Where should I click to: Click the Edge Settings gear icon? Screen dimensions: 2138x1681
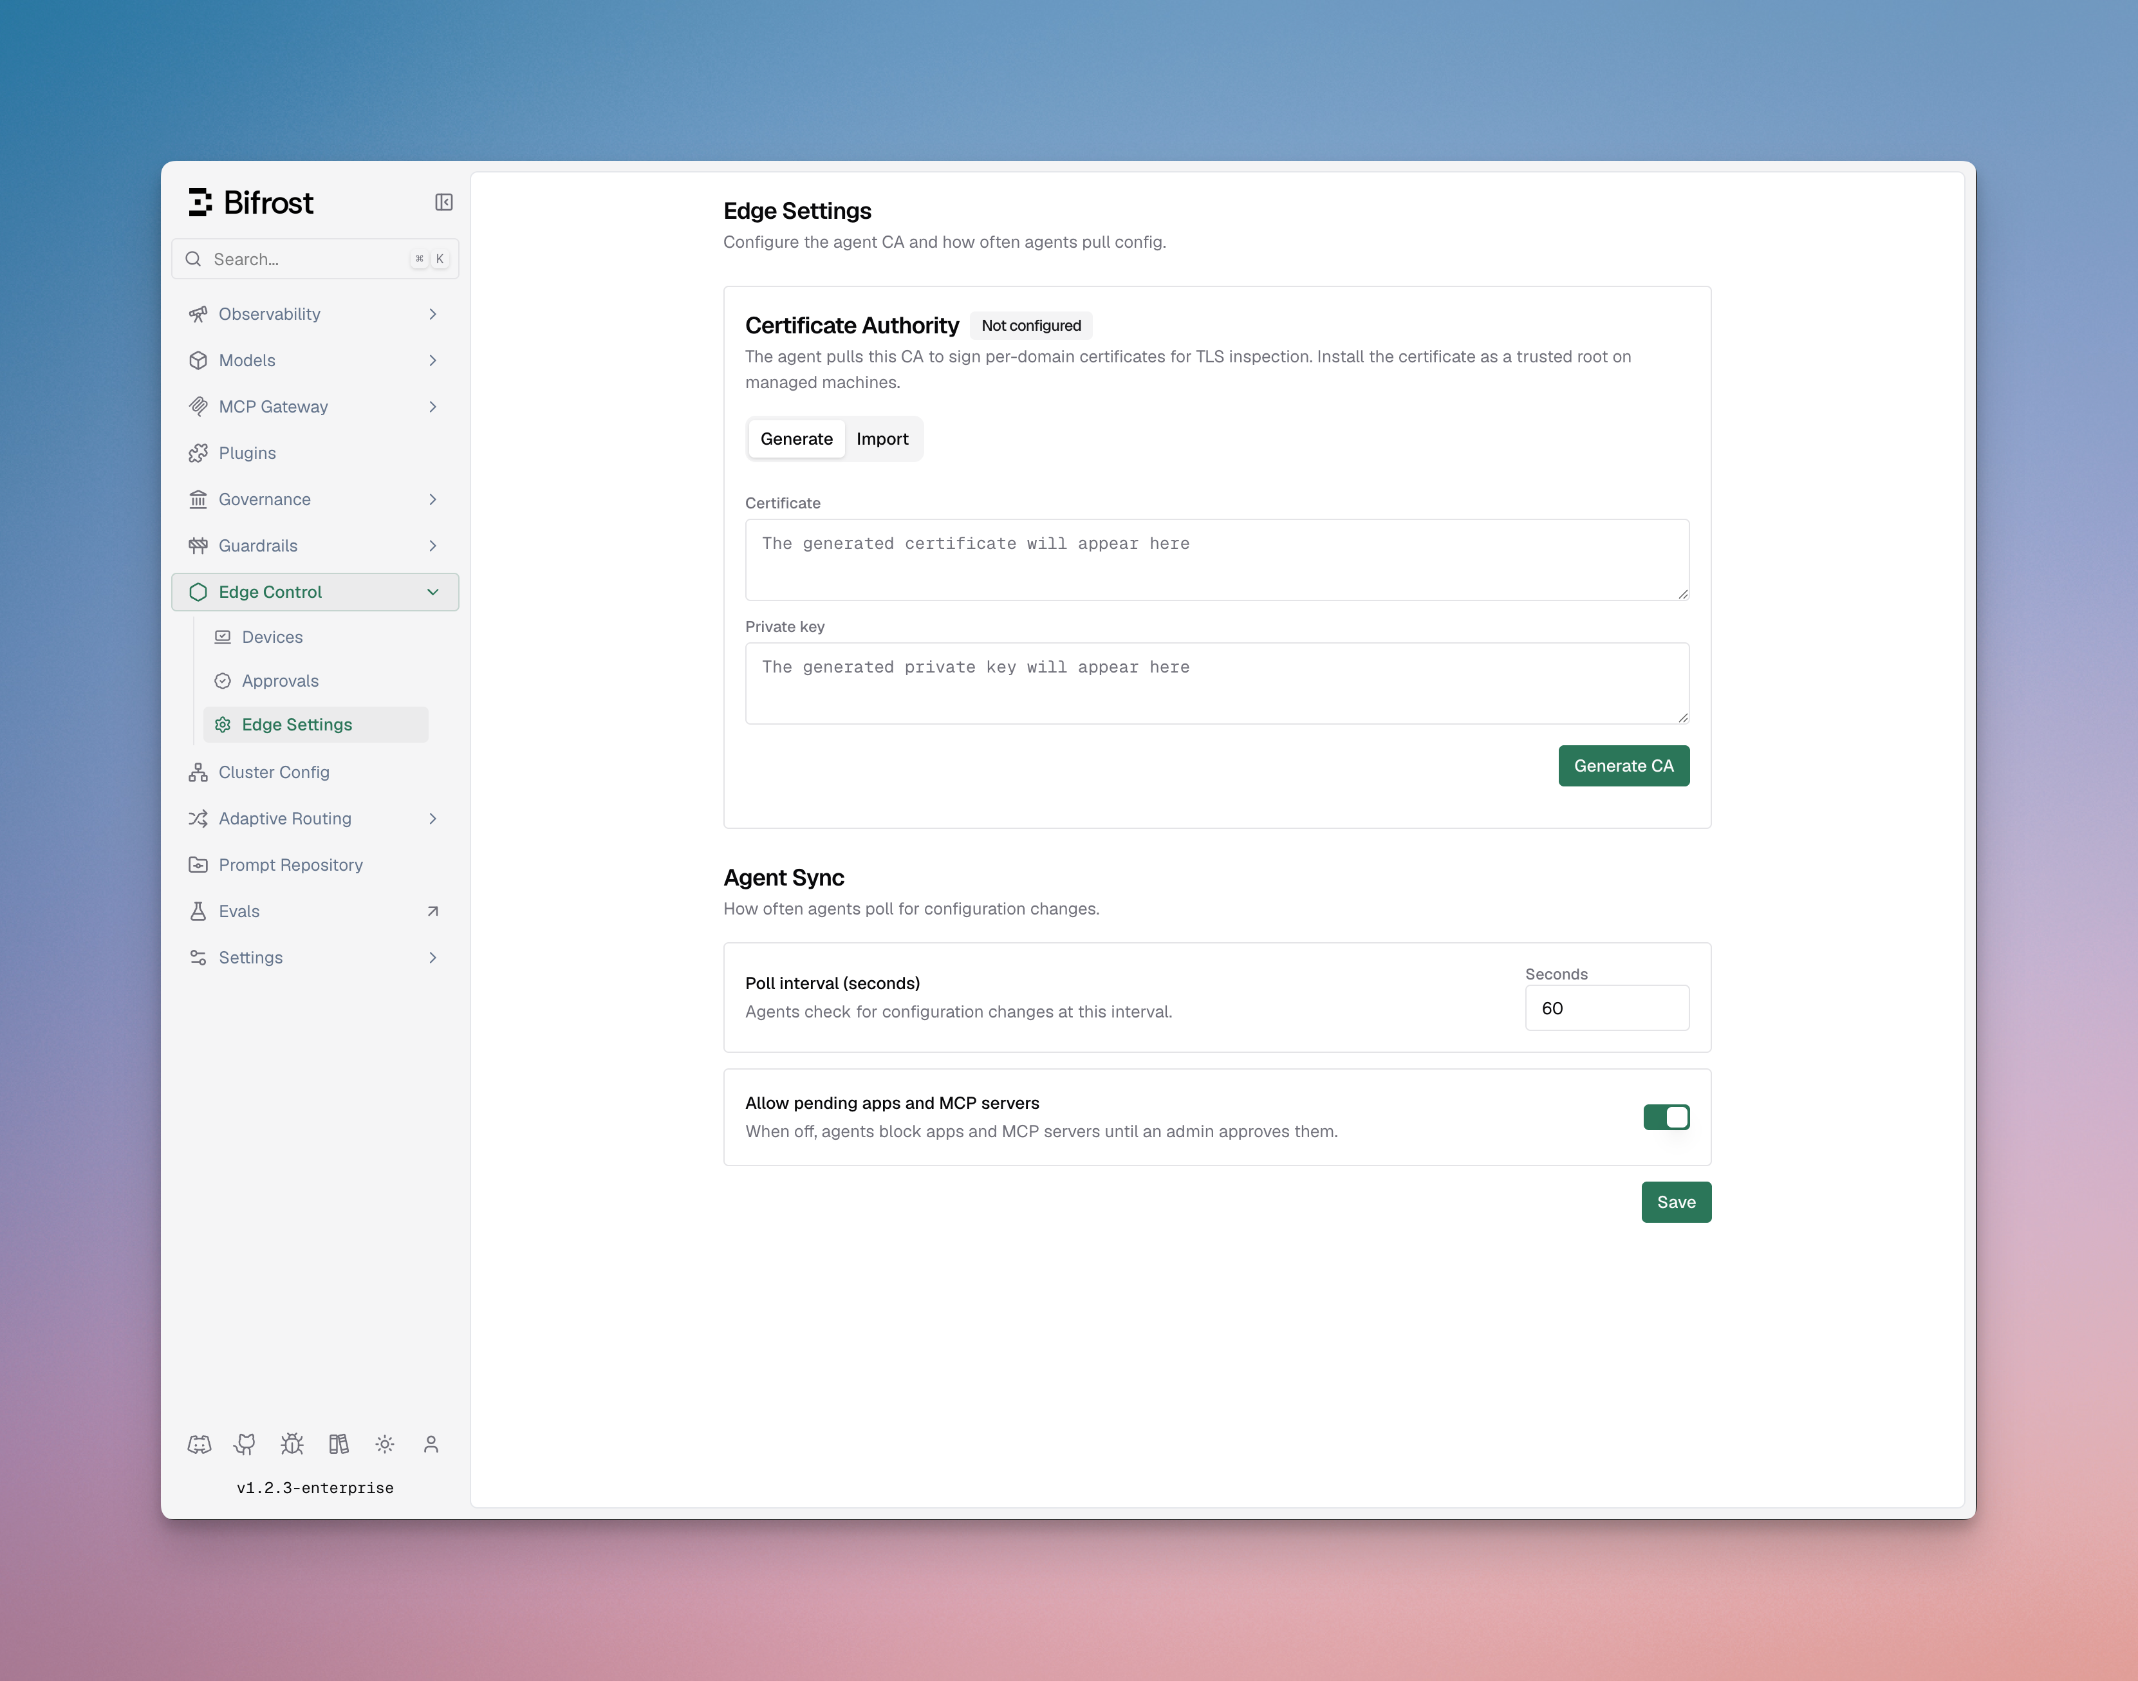(x=223, y=725)
